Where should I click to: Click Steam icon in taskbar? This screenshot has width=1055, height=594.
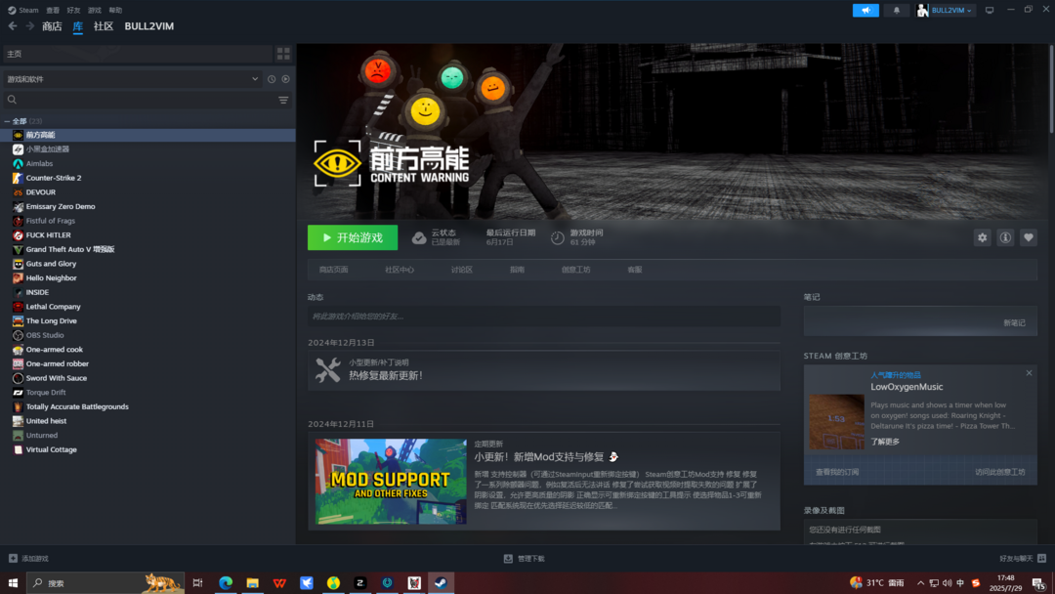pos(441,582)
